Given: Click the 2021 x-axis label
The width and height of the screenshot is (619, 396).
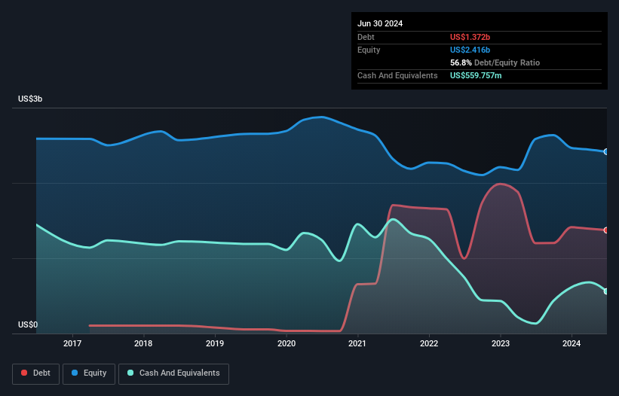Looking at the screenshot, I should pos(357,343).
